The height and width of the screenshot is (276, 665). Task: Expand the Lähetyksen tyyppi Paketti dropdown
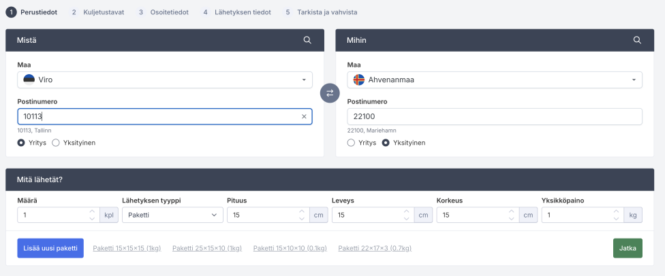(172, 215)
